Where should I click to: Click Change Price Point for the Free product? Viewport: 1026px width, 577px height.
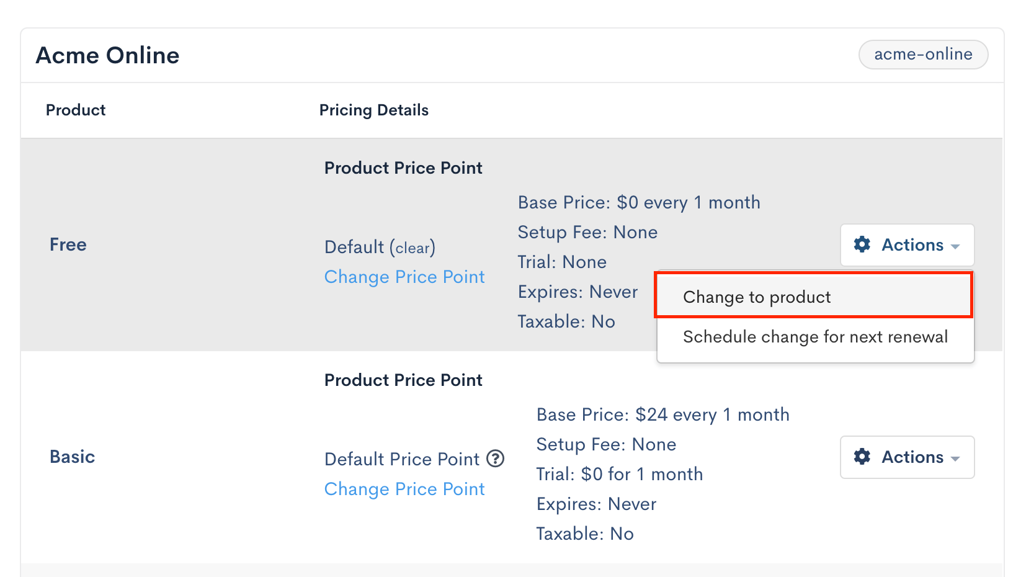[404, 277]
